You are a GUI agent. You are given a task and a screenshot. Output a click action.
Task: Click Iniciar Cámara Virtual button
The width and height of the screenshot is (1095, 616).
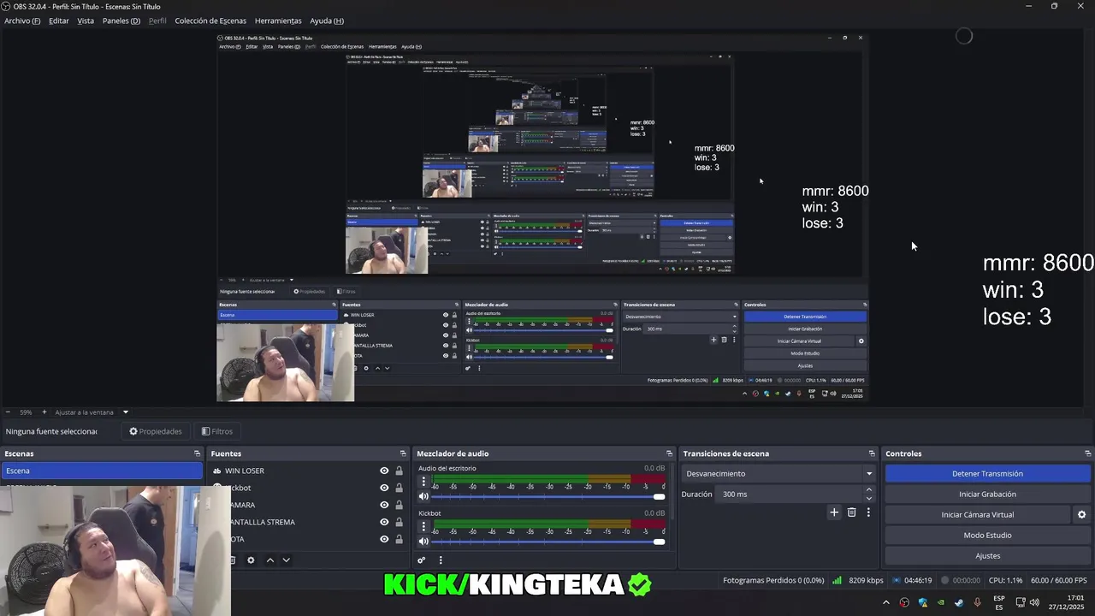(x=977, y=514)
